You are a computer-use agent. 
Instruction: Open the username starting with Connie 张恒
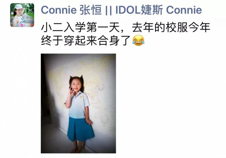(x=121, y=10)
